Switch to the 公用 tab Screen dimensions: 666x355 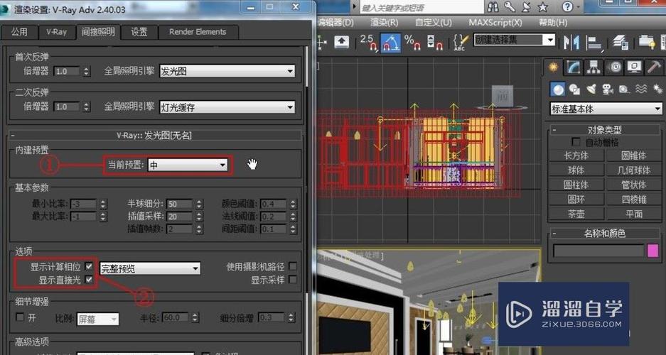pos(19,32)
